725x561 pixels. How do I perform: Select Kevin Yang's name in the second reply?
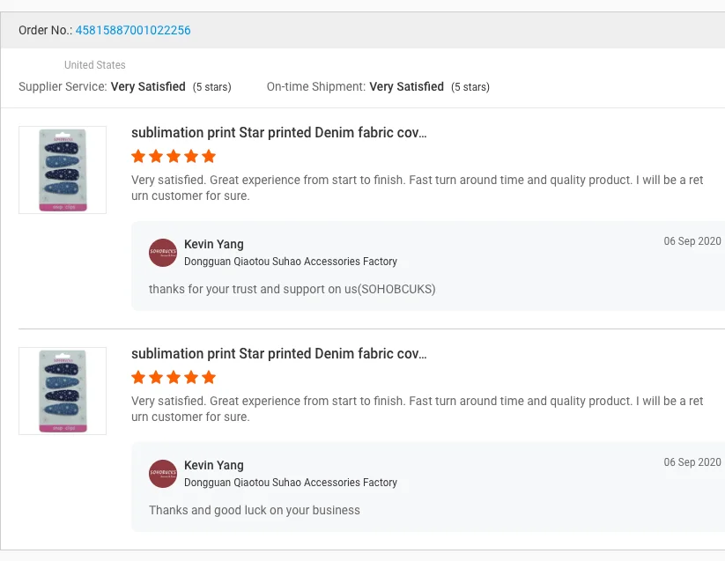214,465
